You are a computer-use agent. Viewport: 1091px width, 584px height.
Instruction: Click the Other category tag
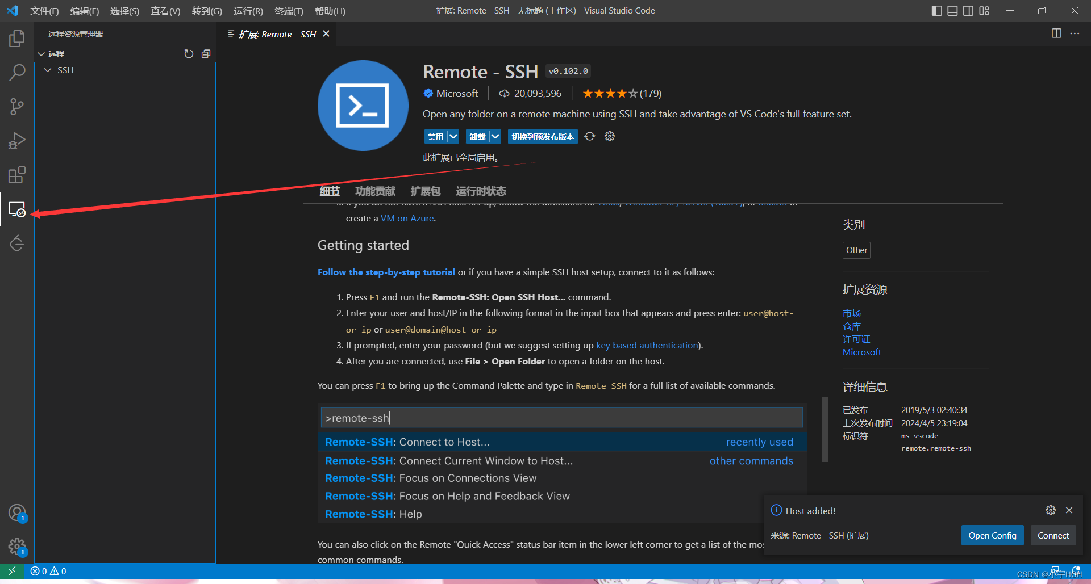pyautogui.click(x=856, y=250)
